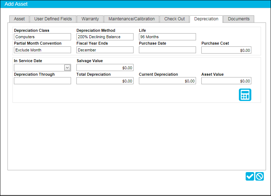Viewport: 271px width, 196px height.
Task: Click the Total Depreciation field
Action: pyautogui.click(x=105, y=81)
